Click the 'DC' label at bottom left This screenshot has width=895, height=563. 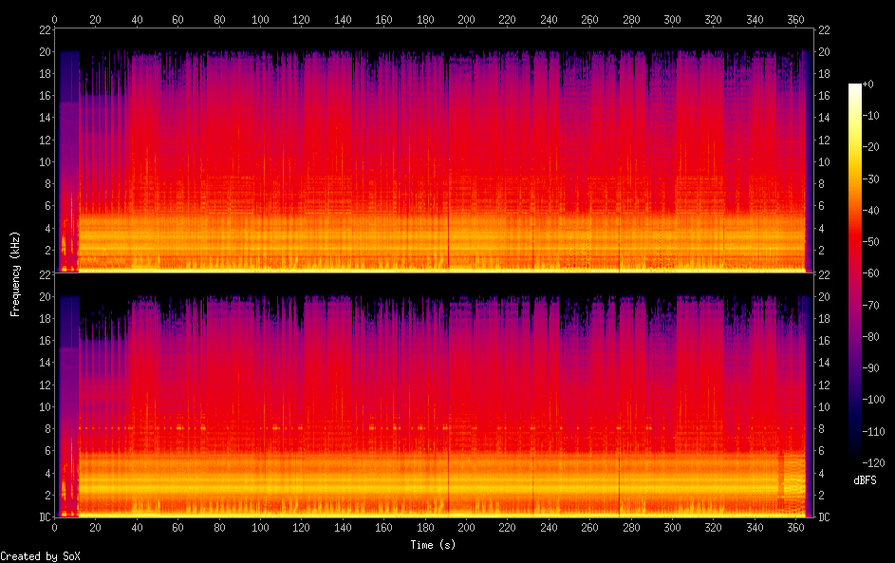(x=45, y=517)
